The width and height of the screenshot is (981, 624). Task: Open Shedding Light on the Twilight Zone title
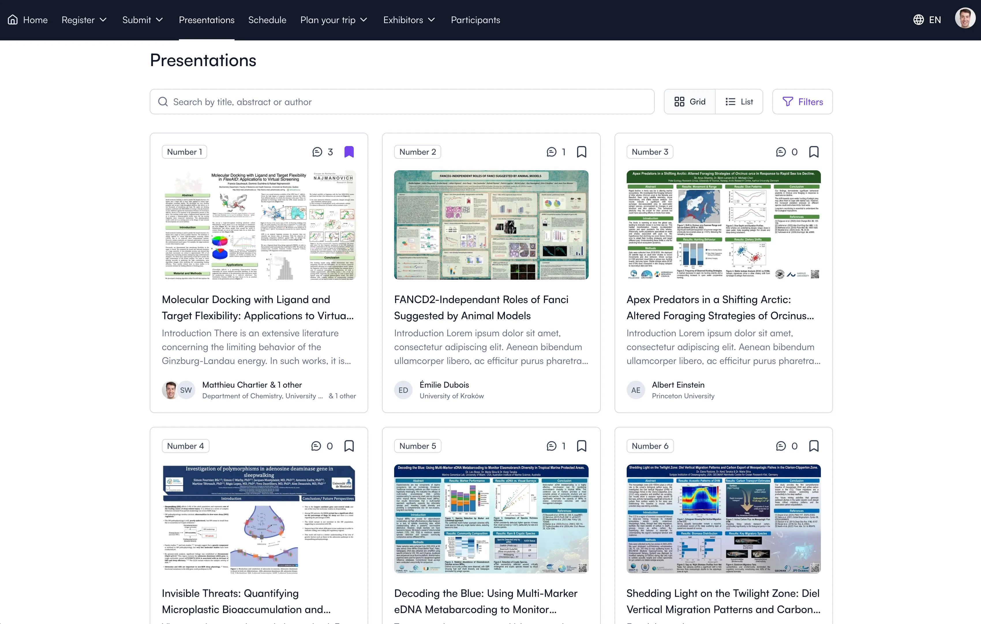click(723, 601)
